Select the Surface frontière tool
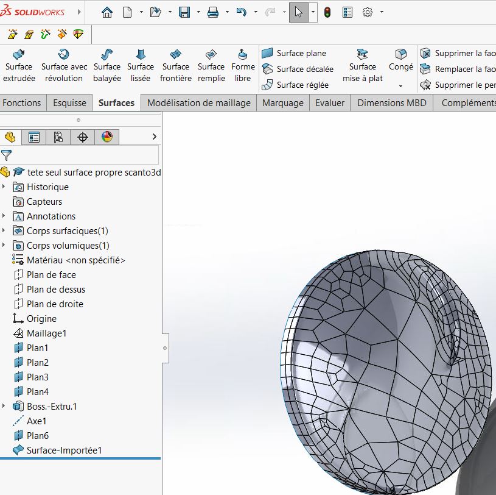 tap(175, 66)
